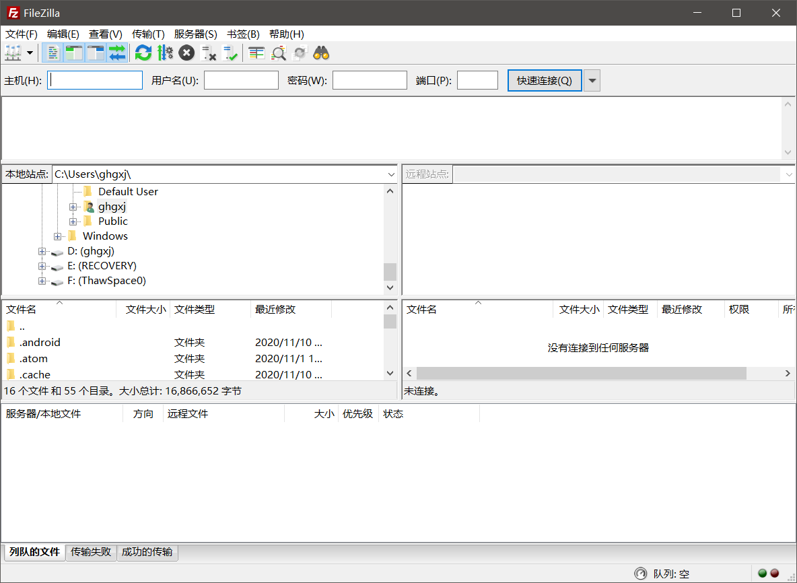Focus the 用户名(U) input field

[242, 80]
